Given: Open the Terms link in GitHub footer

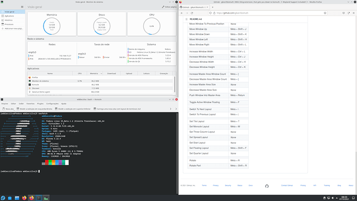Looking at the screenshot, I should (204, 185).
